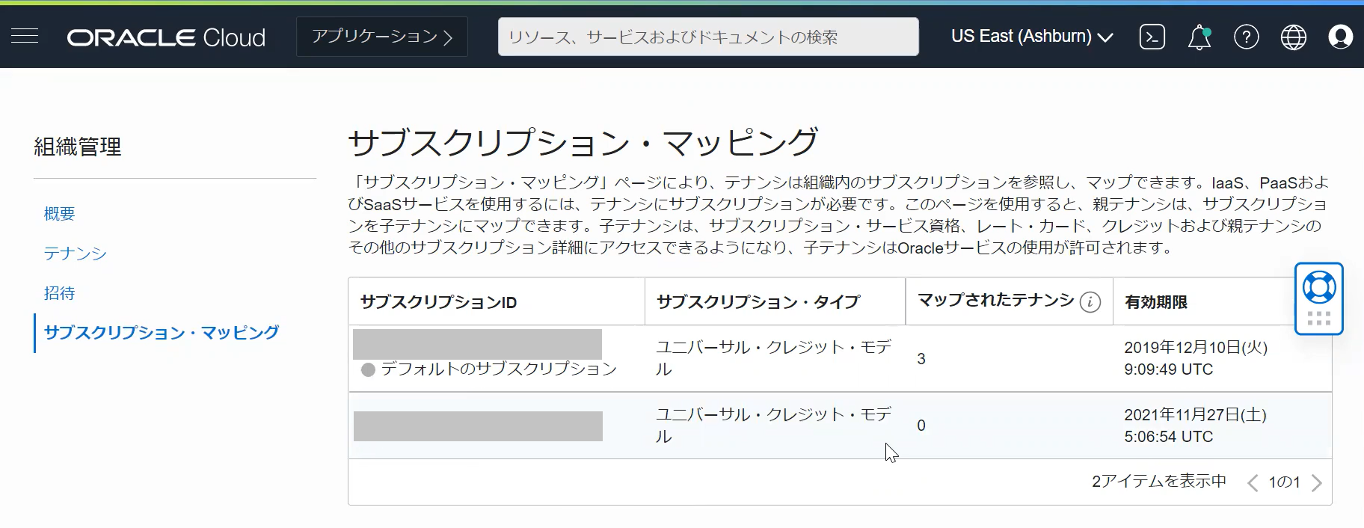Click the 1の1 page indicator
This screenshot has width=1364, height=528.
click(x=1284, y=482)
